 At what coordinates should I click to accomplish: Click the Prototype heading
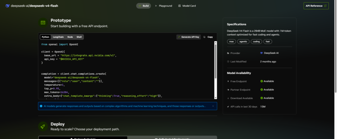pyautogui.click(x=61, y=20)
